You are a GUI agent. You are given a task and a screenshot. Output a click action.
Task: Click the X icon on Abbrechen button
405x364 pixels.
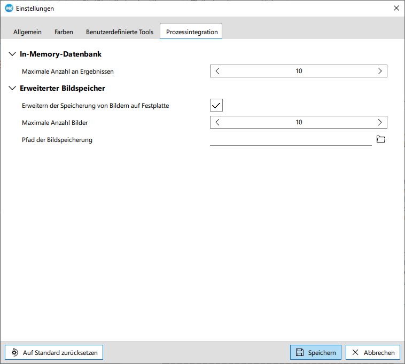pyautogui.click(x=355, y=352)
